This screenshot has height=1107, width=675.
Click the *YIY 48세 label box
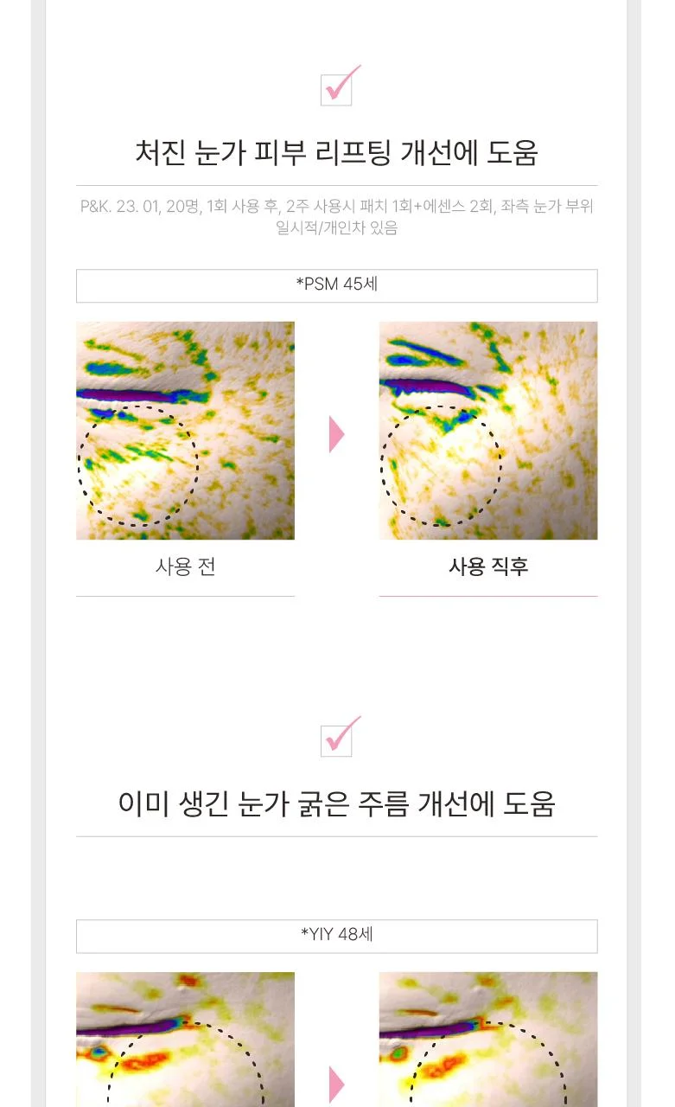(x=337, y=936)
